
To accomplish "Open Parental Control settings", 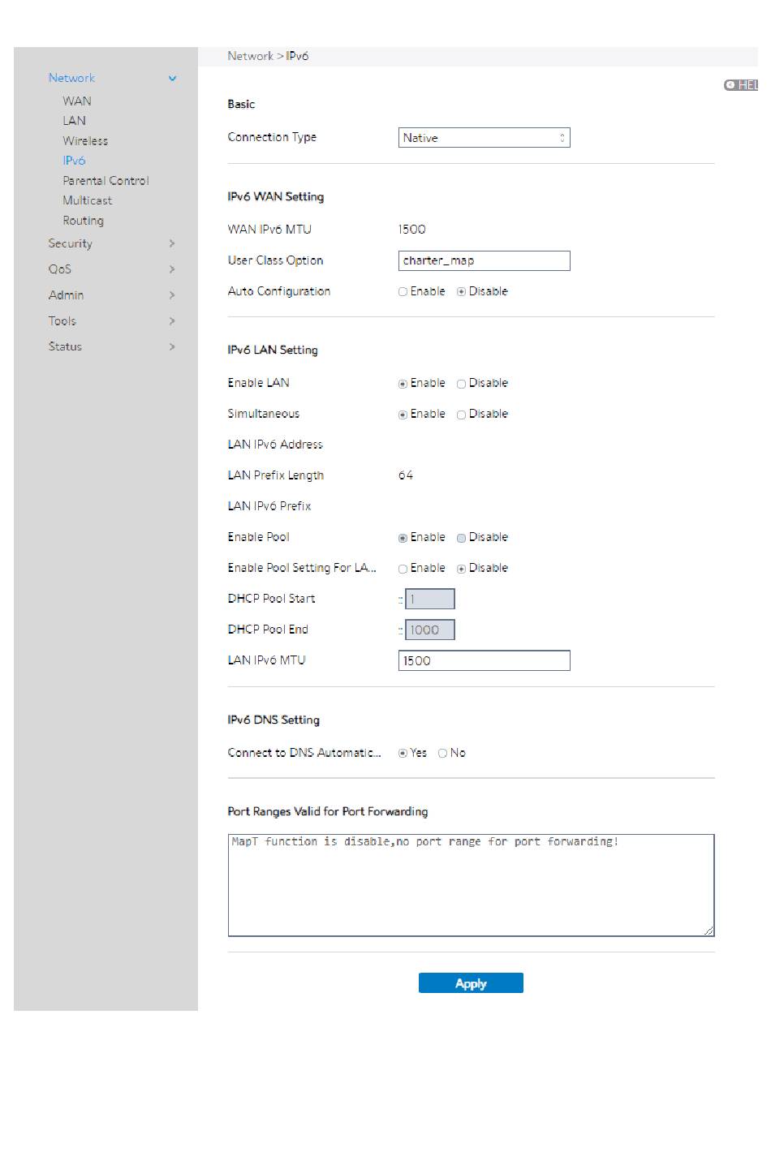I will point(106,181).
